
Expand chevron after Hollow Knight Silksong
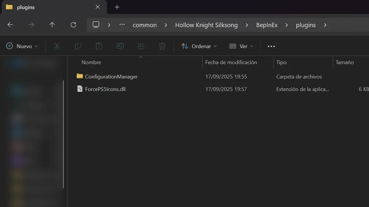click(x=247, y=25)
